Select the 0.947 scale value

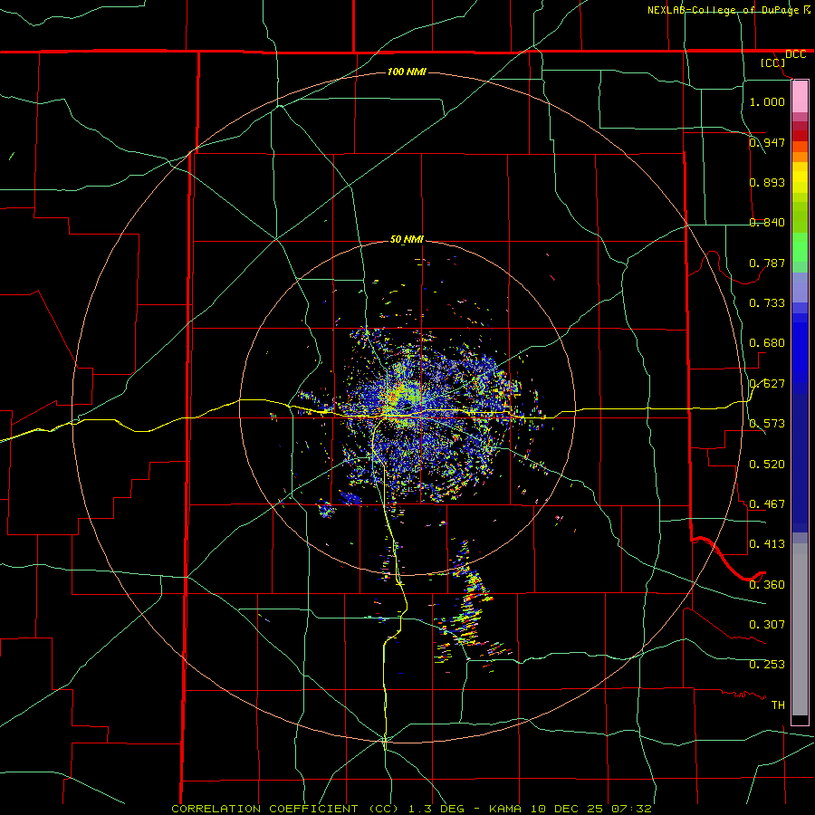[x=767, y=142]
